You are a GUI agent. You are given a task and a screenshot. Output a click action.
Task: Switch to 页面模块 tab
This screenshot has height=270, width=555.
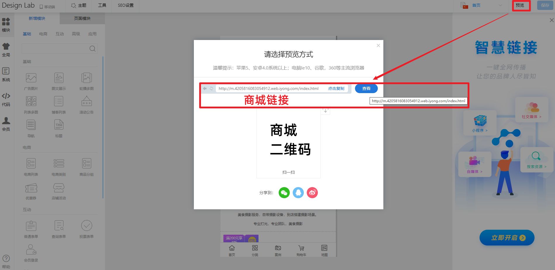point(82,18)
